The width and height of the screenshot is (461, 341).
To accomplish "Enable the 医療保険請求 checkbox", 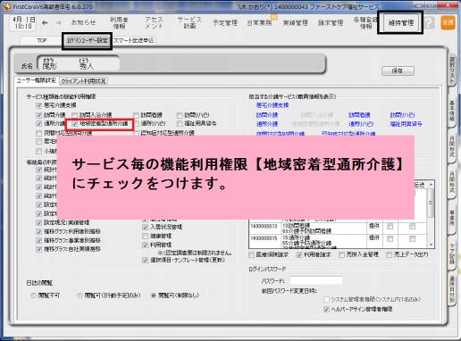I will (x=252, y=254).
